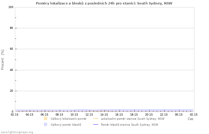
Task: Click the lavender Celkový poměr blesků legend swatch
Action: [x=45, y=124]
